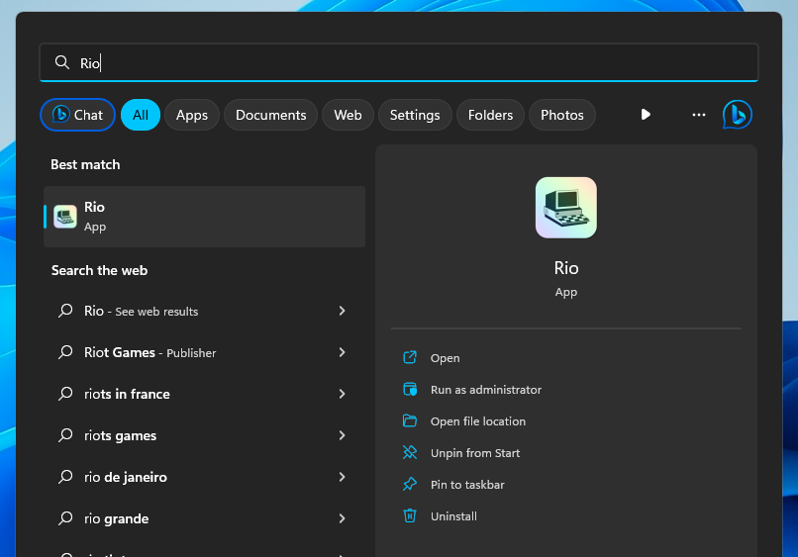The width and height of the screenshot is (798, 557).
Task: Switch to the Photos filter
Action: (561, 115)
